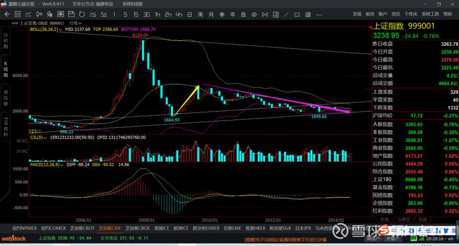The height and width of the screenshot is (246, 459).
Task: Click the back arrow in toolbar
Action: [7, 14]
